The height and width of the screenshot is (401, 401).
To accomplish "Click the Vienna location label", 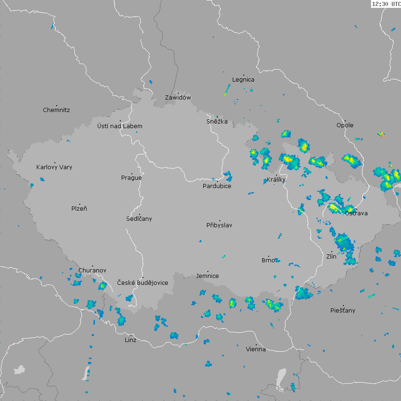I will (x=256, y=349).
